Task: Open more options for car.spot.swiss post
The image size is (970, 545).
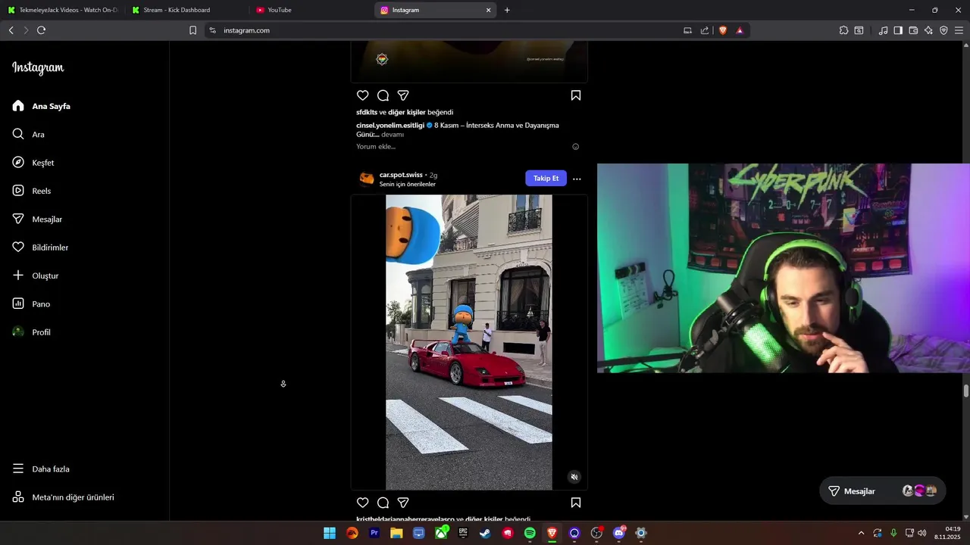Action: pyautogui.click(x=577, y=179)
